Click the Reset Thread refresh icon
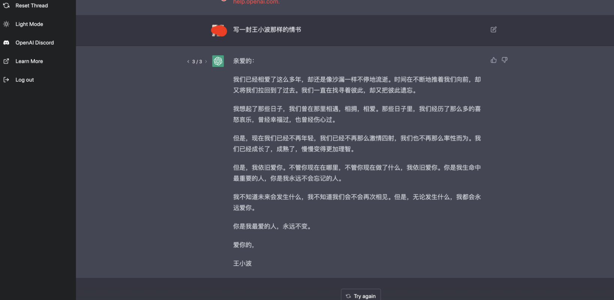614x300 pixels. [x=6, y=6]
